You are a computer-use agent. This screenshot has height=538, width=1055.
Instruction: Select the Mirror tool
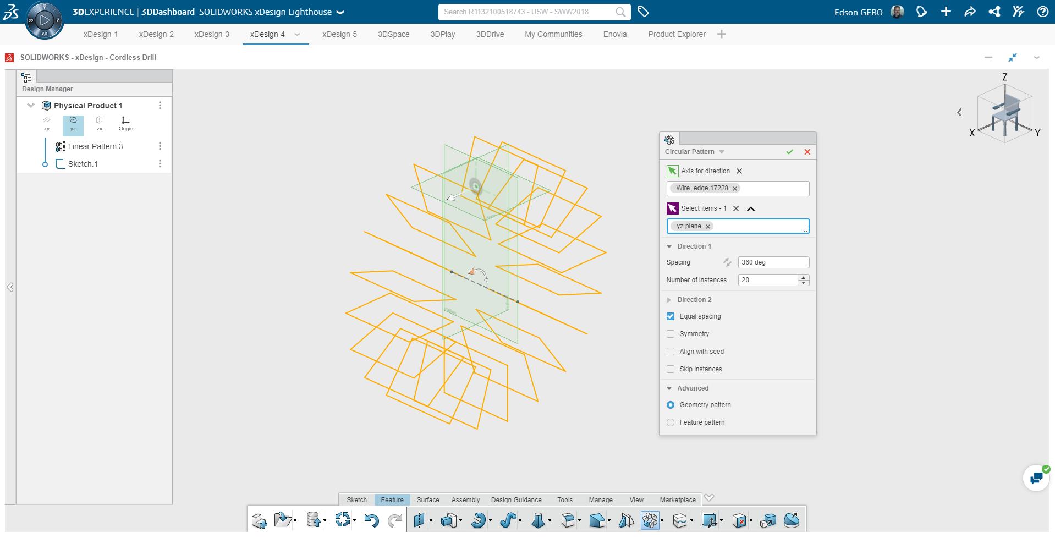pos(626,520)
